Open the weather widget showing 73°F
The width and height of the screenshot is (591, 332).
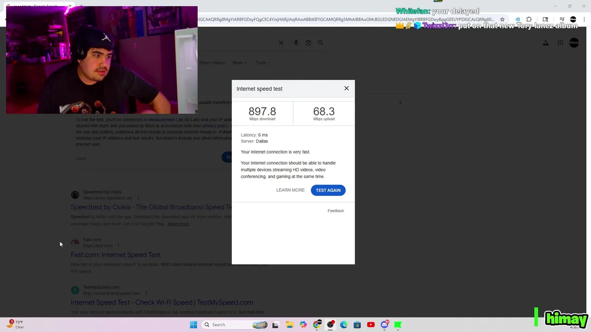(x=15, y=325)
